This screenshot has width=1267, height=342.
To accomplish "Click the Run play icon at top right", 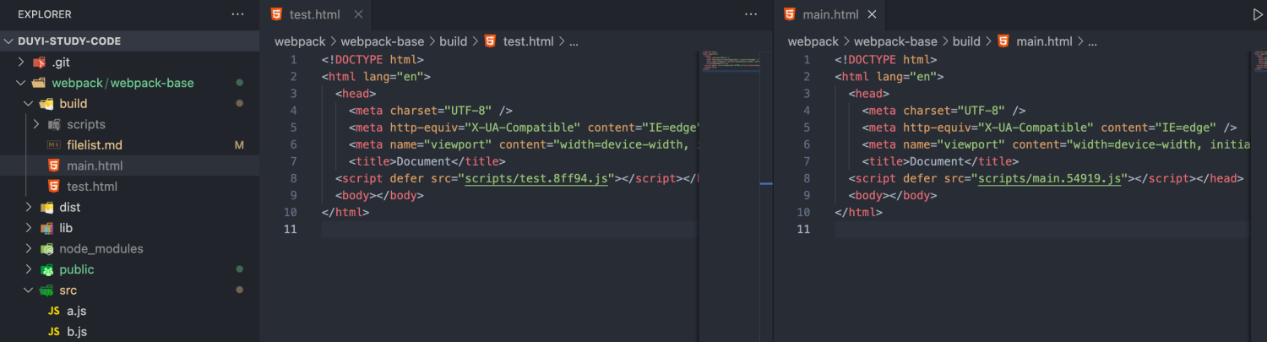I will 1259,14.
